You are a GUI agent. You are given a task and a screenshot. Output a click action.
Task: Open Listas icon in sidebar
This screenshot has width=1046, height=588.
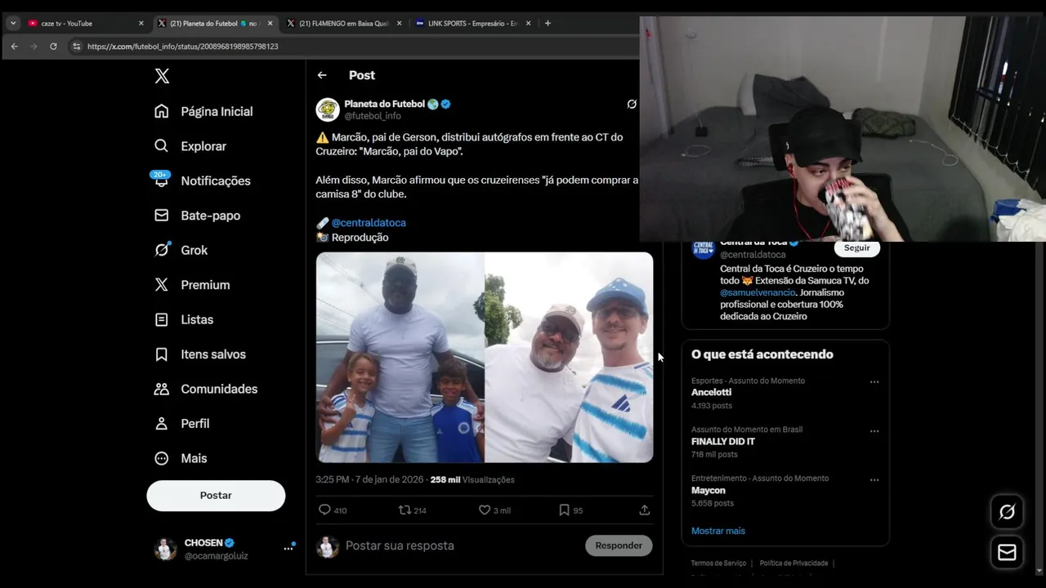click(162, 319)
